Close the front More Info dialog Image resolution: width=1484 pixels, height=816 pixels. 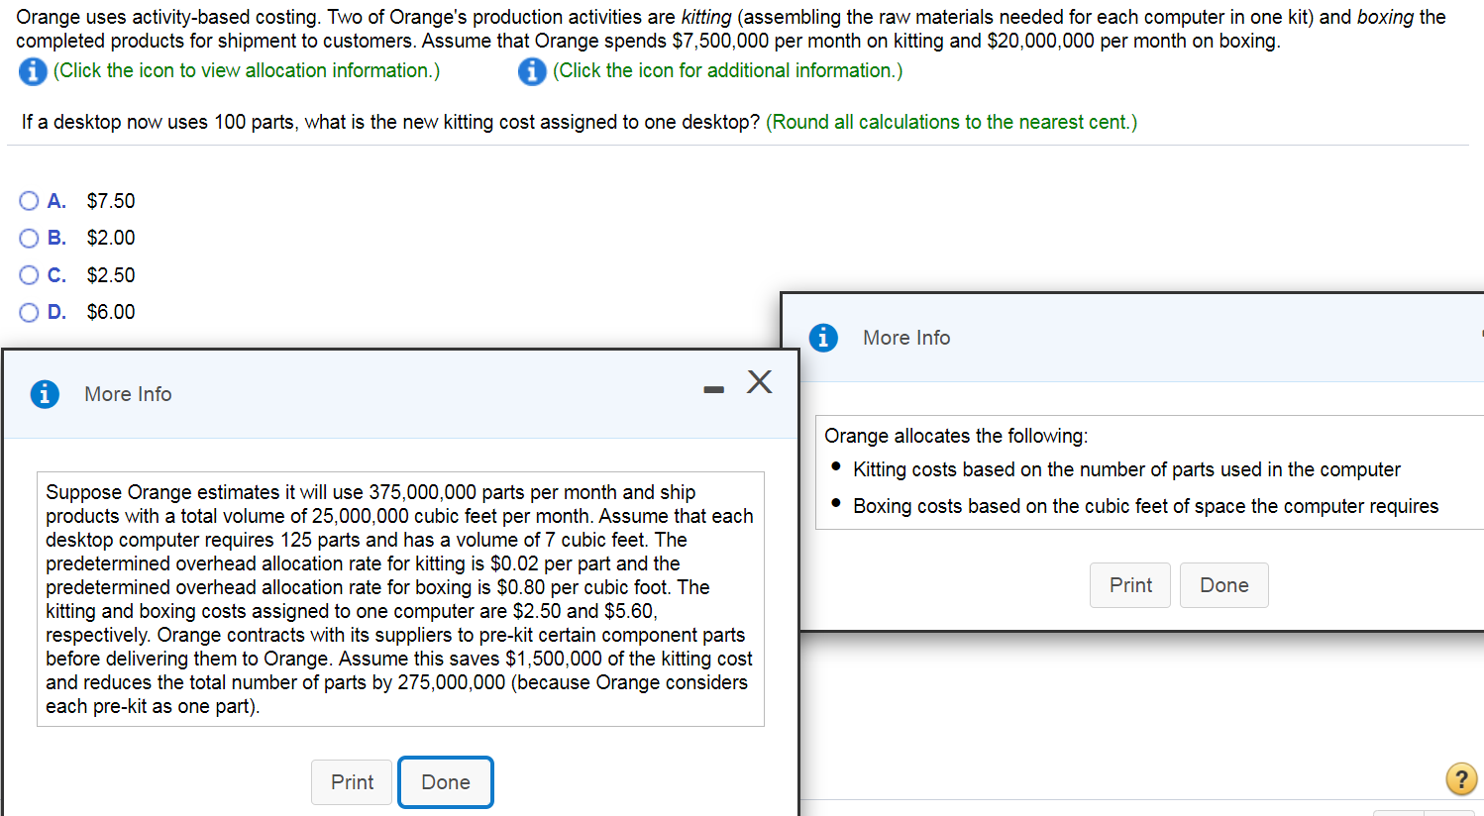coord(759,381)
